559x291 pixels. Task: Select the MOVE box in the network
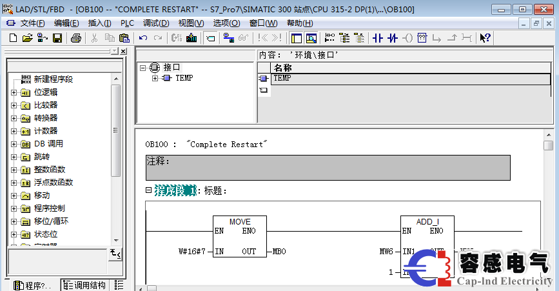[240, 236]
